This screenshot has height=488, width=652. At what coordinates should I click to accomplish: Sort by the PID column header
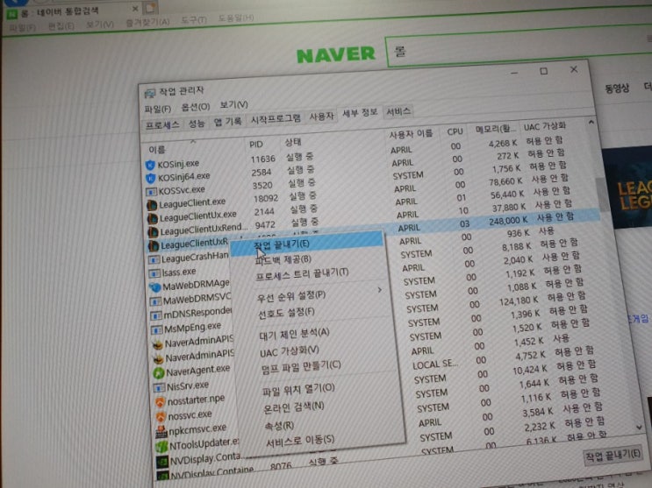tap(255, 145)
